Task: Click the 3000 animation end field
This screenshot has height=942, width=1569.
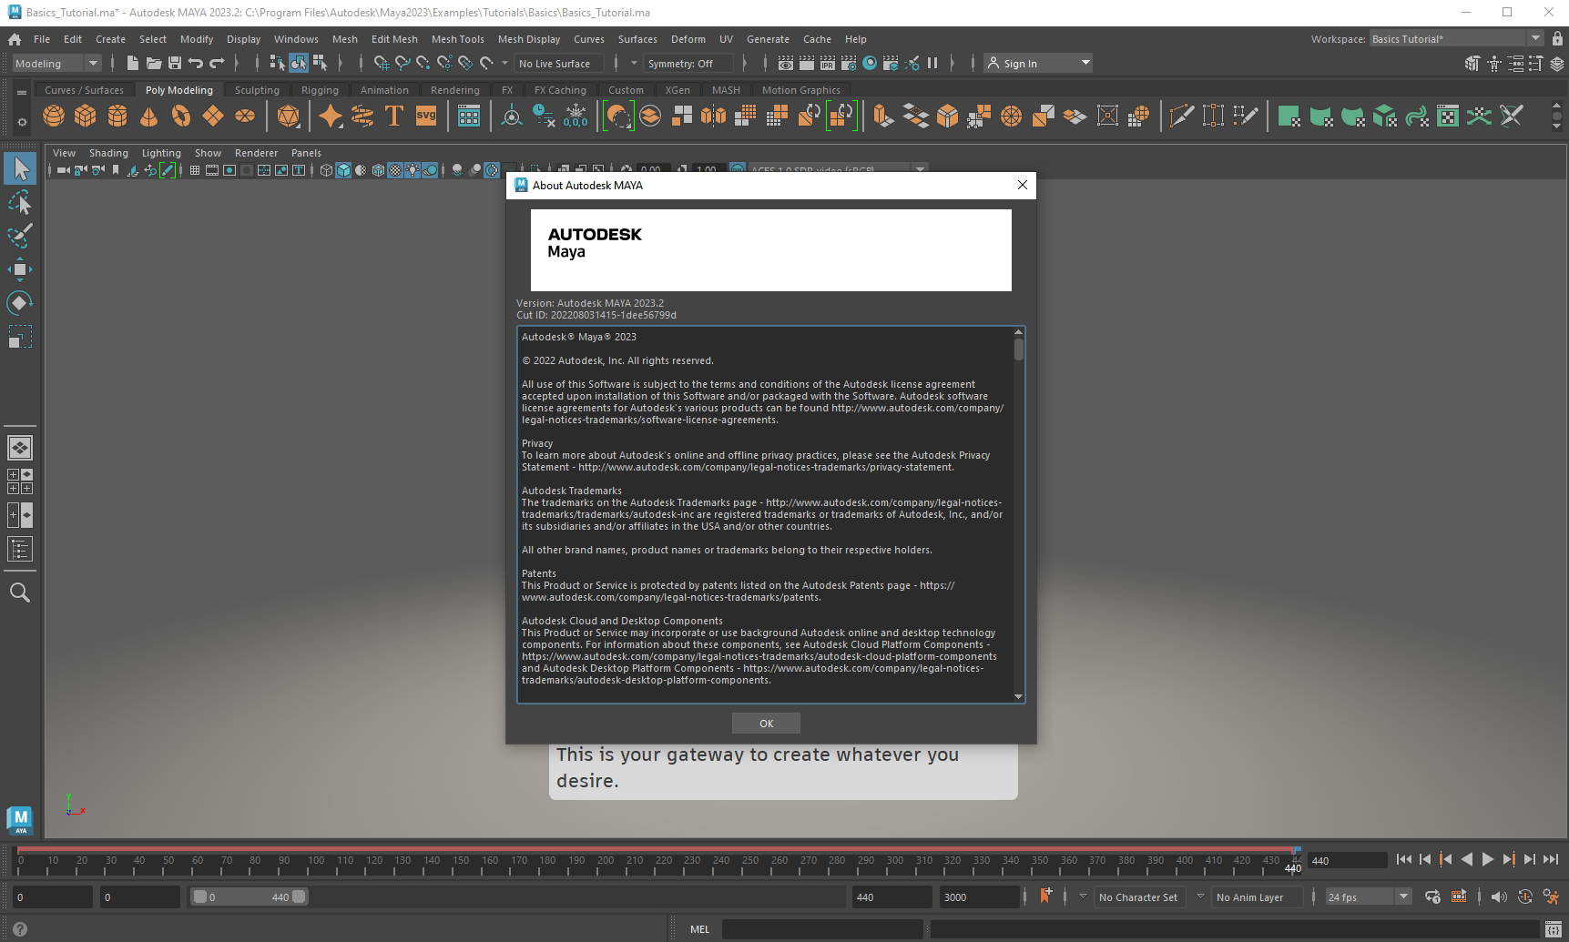Action: (x=980, y=896)
